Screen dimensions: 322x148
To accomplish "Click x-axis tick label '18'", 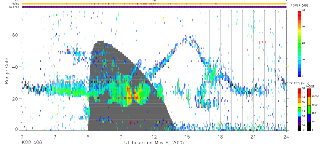I will point(220,137).
